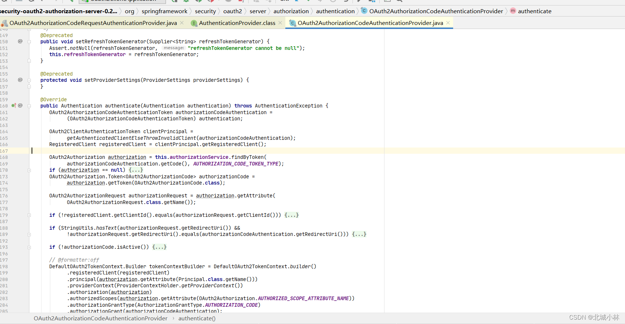Screen dimensions: 625x324
Task: Click the @ annotation gutter icon on line 150
Action: (x=20, y=41)
